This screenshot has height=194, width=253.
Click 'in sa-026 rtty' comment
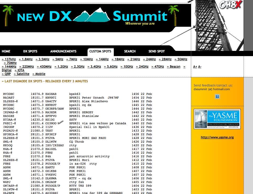[83, 164]
